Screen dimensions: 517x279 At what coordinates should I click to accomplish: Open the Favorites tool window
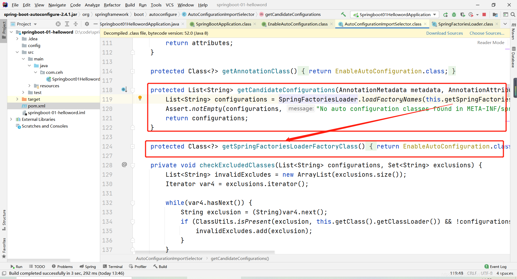[x=4, y=248]
